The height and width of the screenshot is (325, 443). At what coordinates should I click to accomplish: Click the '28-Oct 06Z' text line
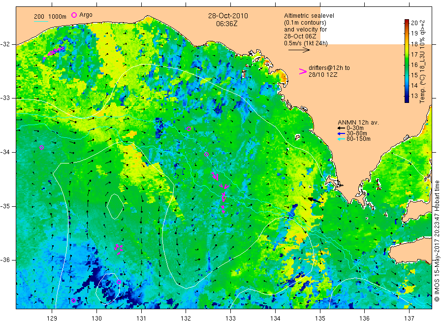(x=300, y=36)
